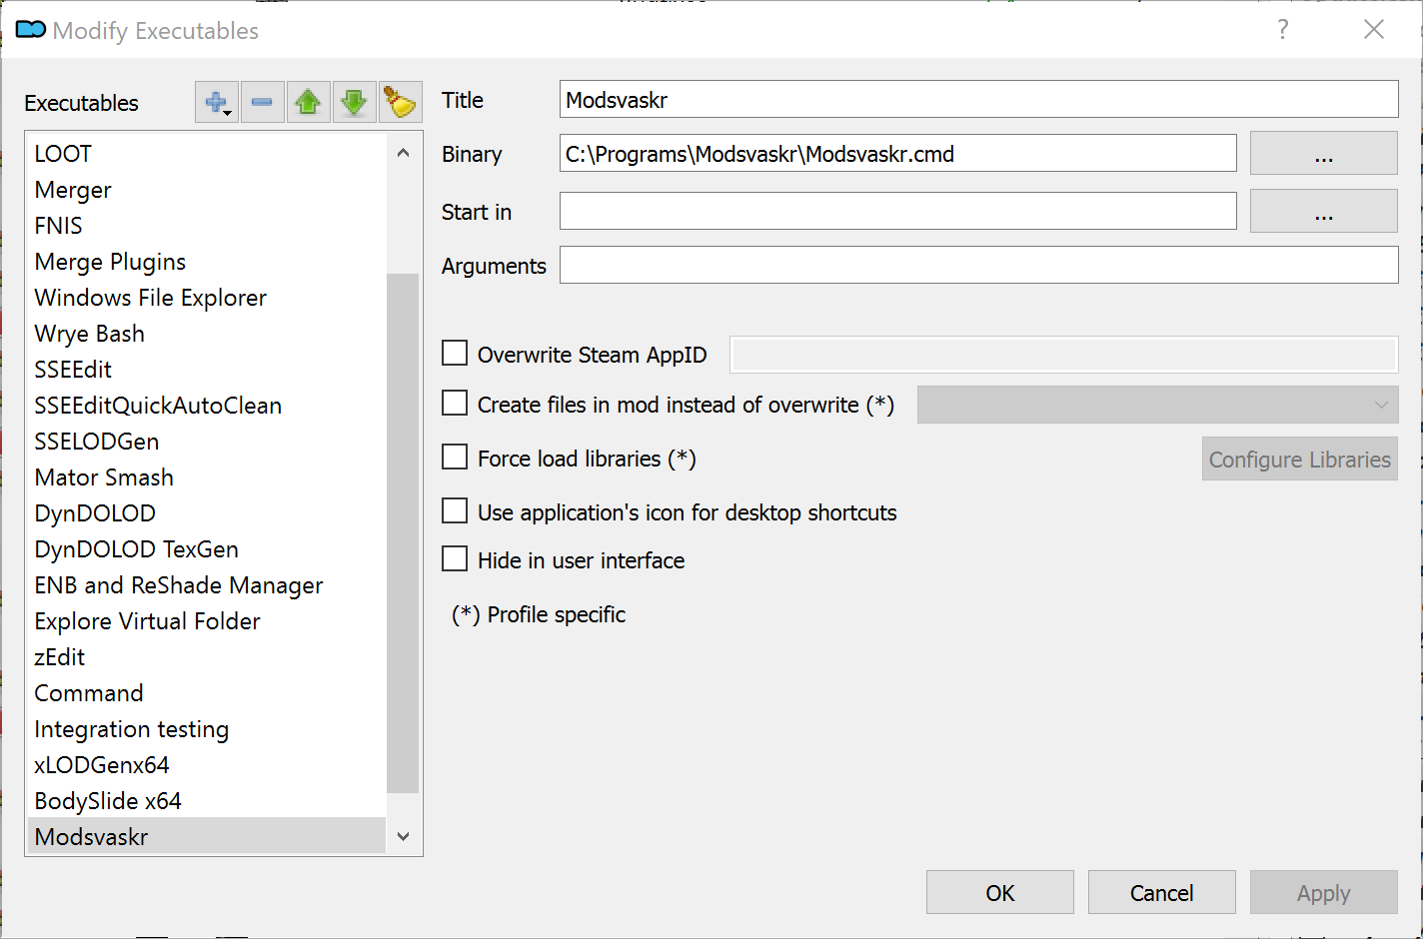
Task: Select zEdit in the list
Action: point(206,656)
